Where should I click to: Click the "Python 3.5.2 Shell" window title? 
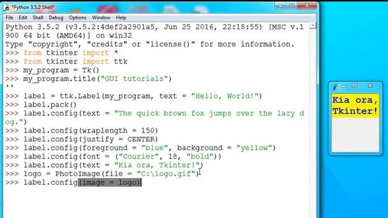coord(33,7)
